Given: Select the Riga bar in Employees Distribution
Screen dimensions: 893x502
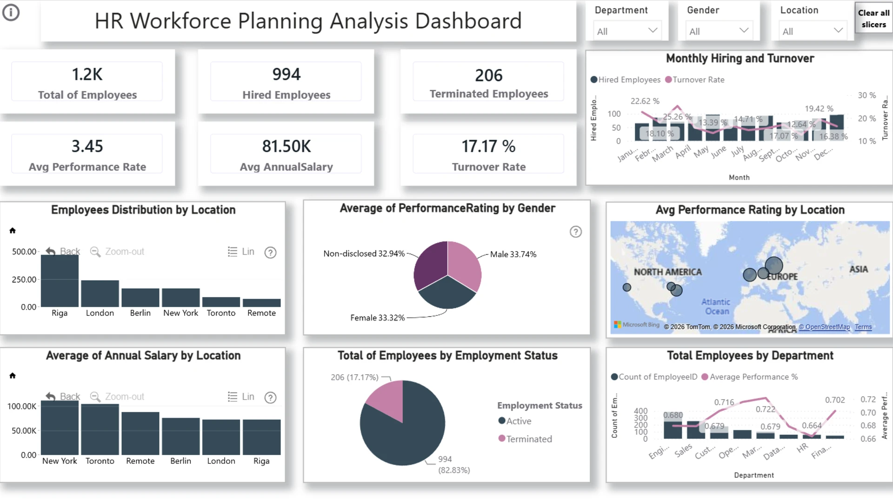Looking at the screenshot, I should click(x=60, y=281).
